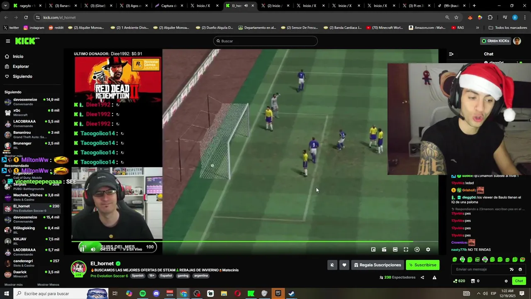Open xQc channel from followed list
Image resolution: width=531 pixels, height=299 pixels.
(32, 113)
